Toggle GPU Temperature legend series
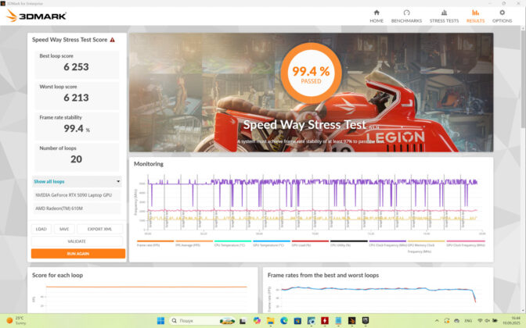Screen dimensions: 526x328 point(272,244)
